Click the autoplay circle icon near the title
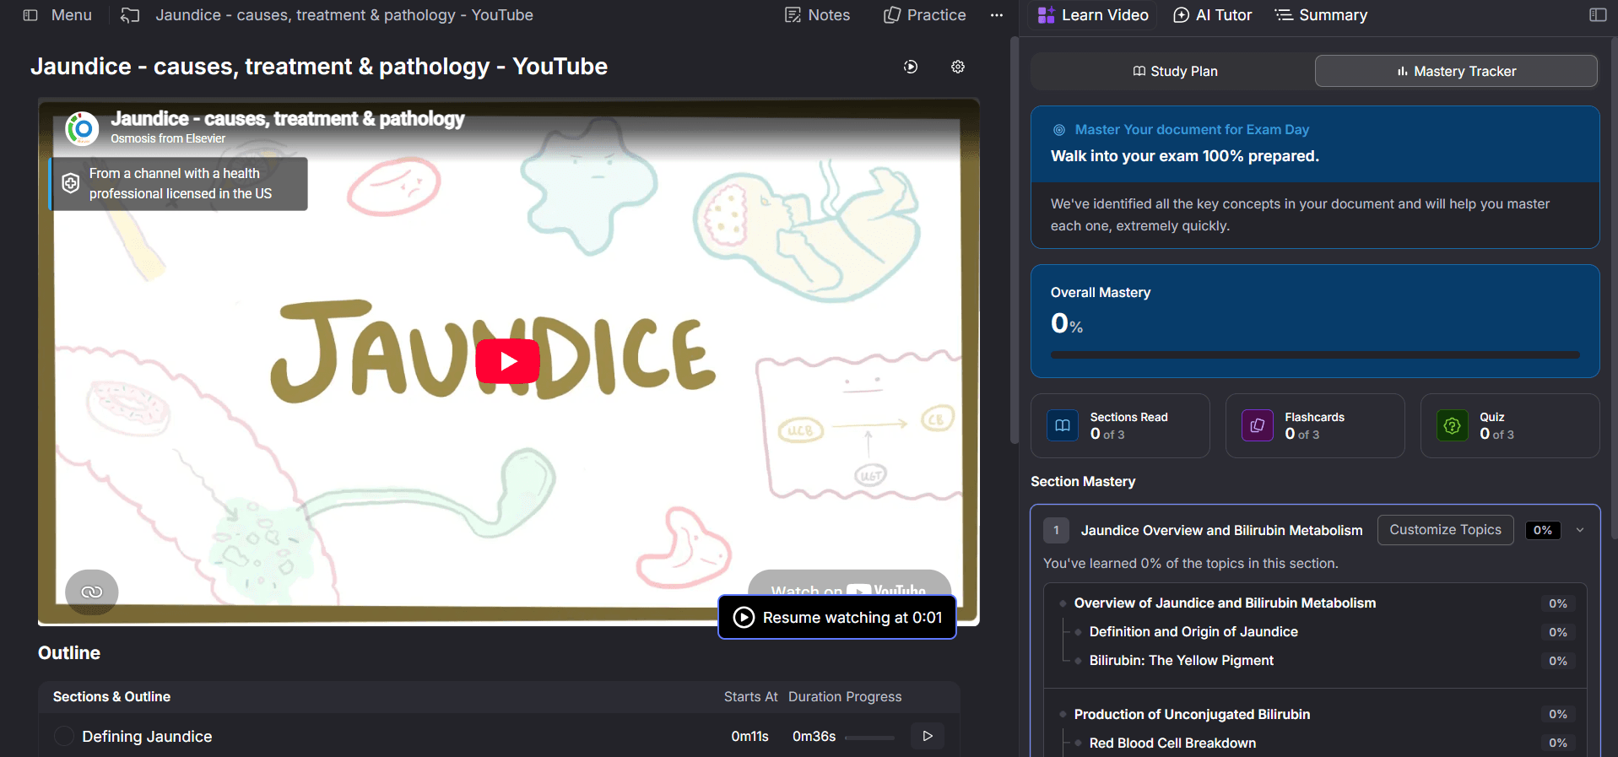 pos(911,67)
